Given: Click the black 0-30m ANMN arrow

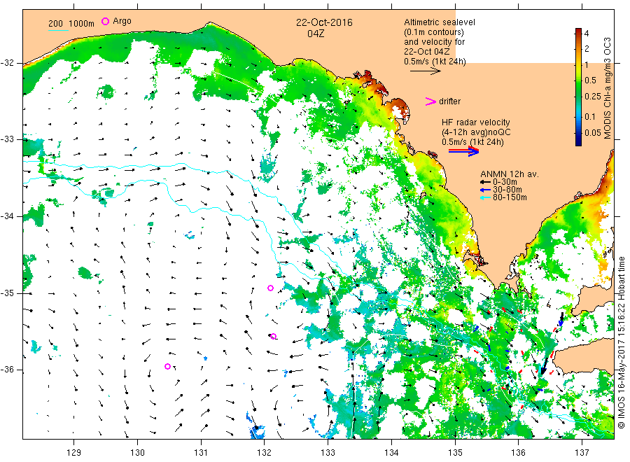Looking at the screenshot, I should pos(485,182).
